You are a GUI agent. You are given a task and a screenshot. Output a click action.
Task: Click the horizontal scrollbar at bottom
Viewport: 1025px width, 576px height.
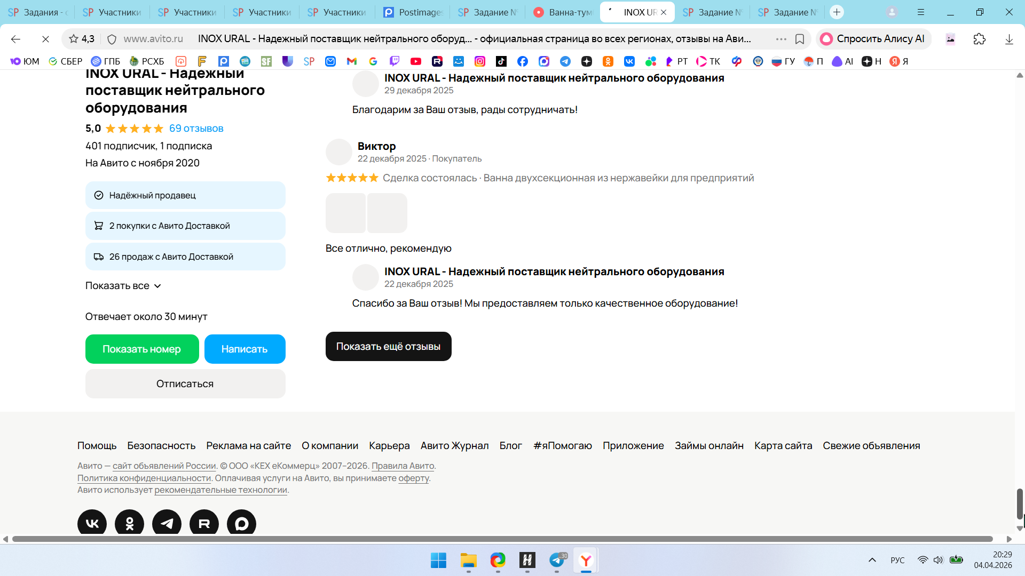[x=502, y=539]
